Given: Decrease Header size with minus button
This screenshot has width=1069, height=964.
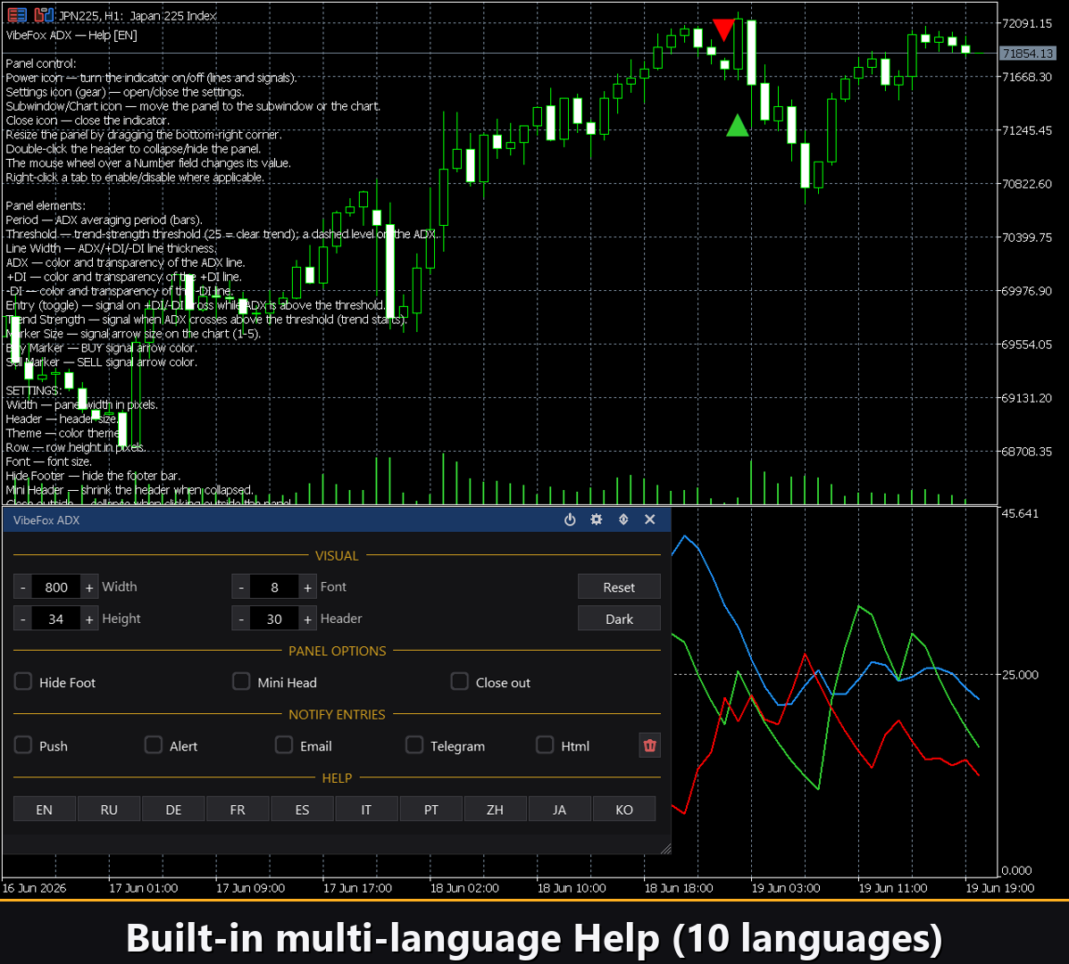Looking at the screenshot, I should 240,619.
